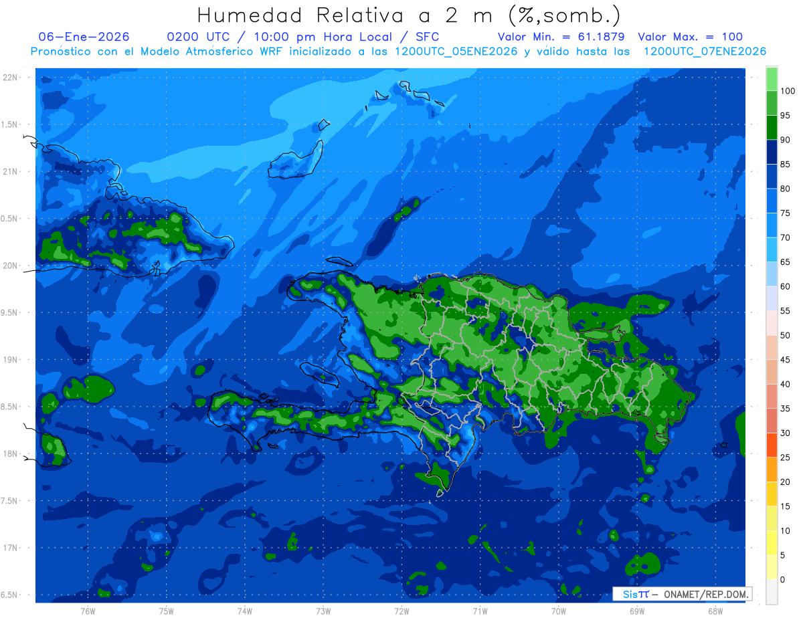Screen dimensions: 803x620
Task: Select the legend value "95"
Action: pyautogui.click(x=786, y=116)
